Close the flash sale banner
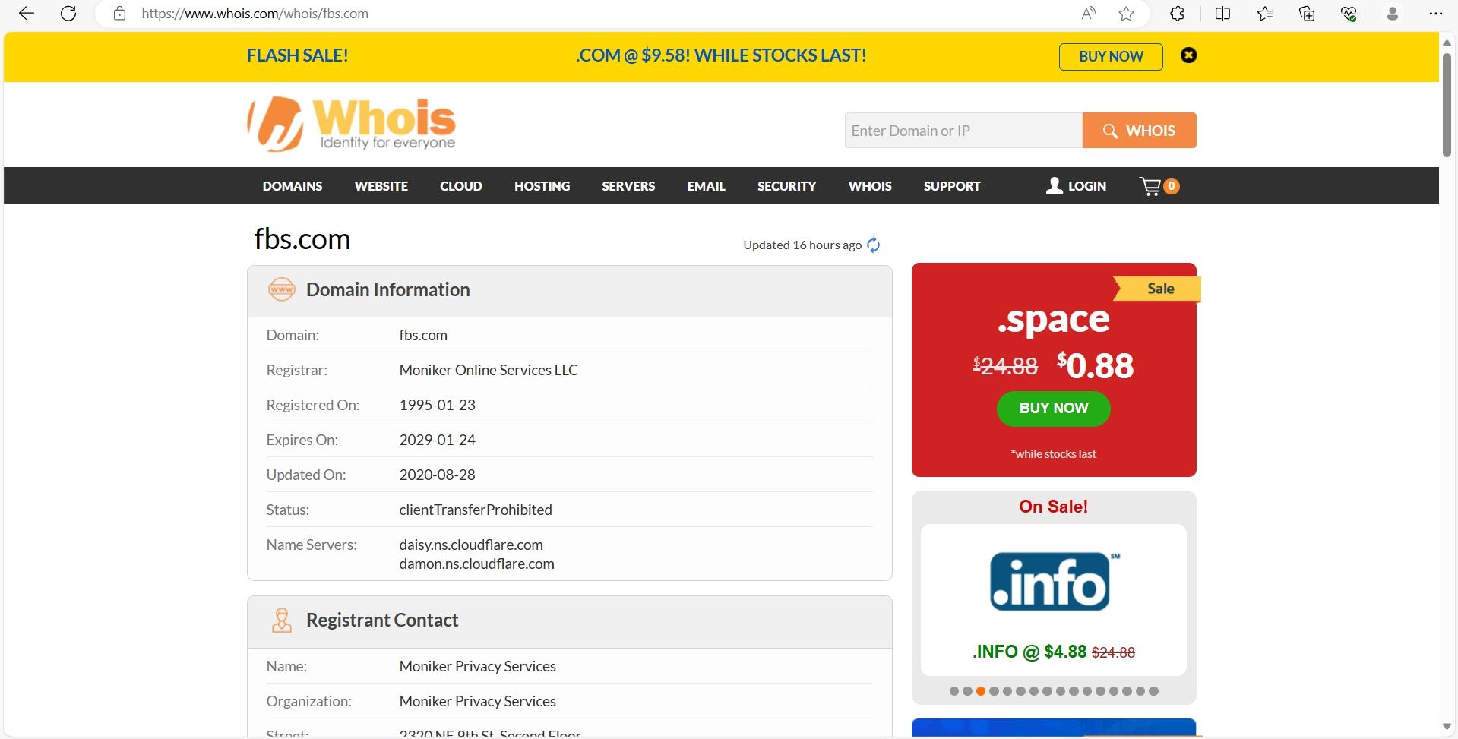Image resolution: width=1458 pixels, height=739 pixels. pyautogui.click(x=1189, y=55)
